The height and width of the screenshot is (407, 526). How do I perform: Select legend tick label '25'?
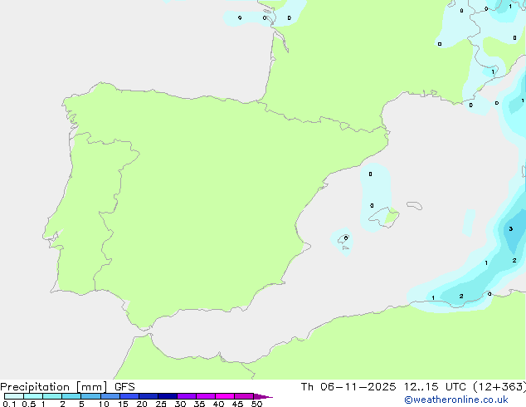[x=161, y=404]
